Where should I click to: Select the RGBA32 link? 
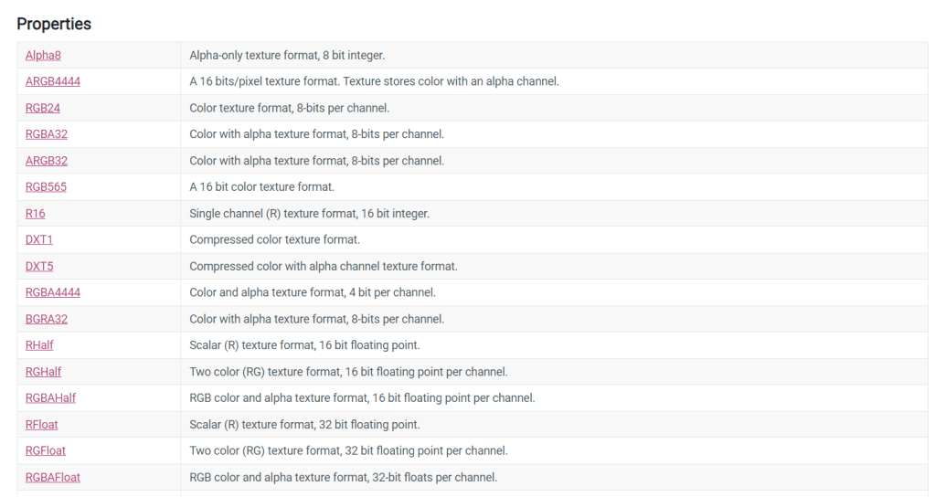click(47, 134)
